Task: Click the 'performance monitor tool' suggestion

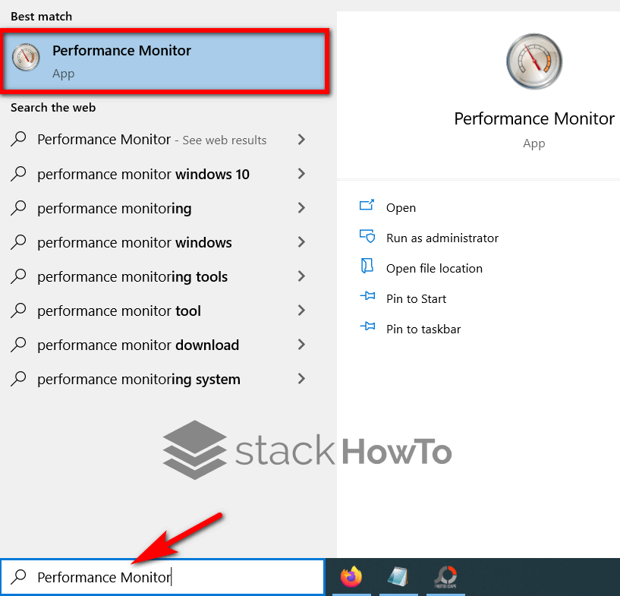Action: click(118, 311)
